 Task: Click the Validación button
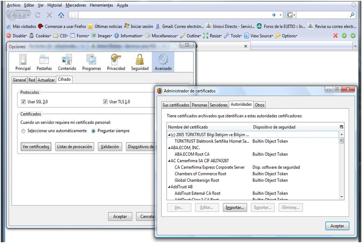(x=110, y=147)
